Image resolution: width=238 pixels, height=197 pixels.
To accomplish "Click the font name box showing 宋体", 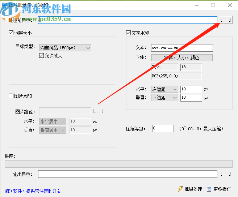I will 164,67.
